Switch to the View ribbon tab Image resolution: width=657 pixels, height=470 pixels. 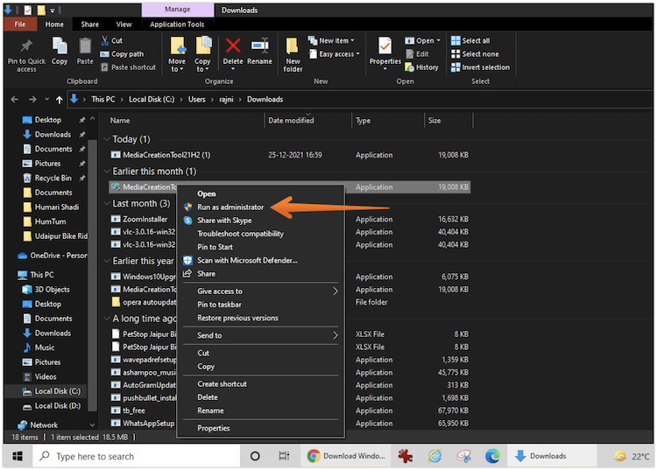point(124,25)
